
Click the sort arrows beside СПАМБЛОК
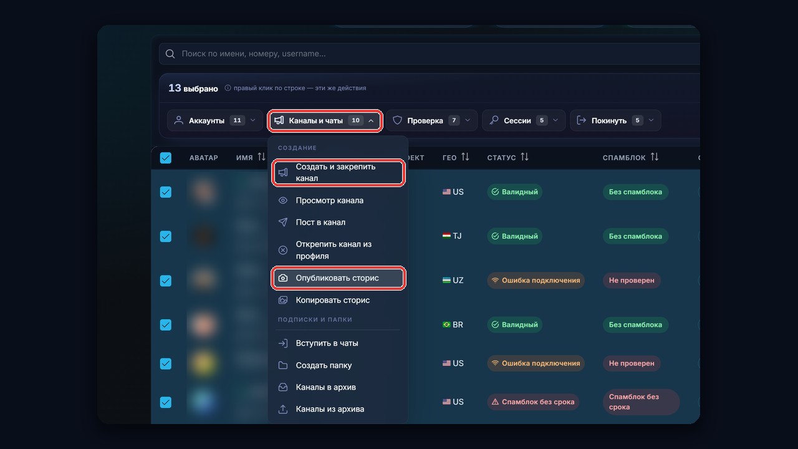(x=654, y=157)
